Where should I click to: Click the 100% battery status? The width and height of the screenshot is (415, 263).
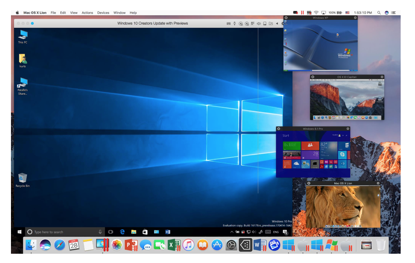tap(335, 13)
